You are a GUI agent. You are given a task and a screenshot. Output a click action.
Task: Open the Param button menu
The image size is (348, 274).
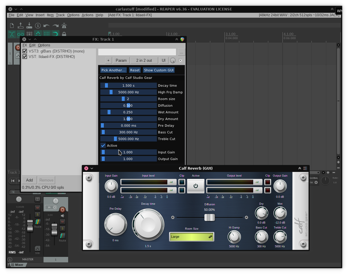(121, 60)
